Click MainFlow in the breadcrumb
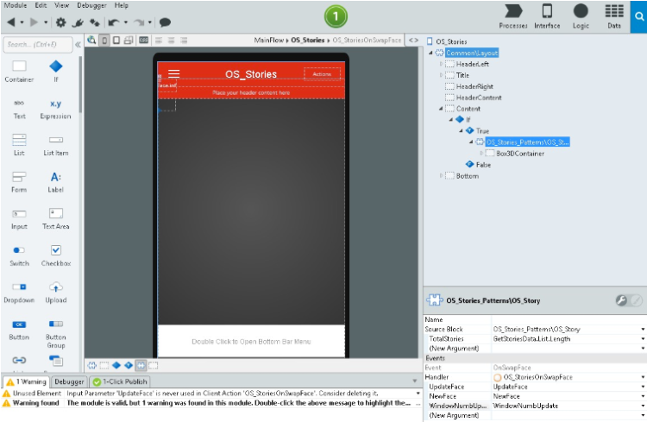 tap(270, 41)
